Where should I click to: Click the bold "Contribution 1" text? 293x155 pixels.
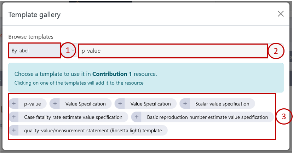pos(112,74)
